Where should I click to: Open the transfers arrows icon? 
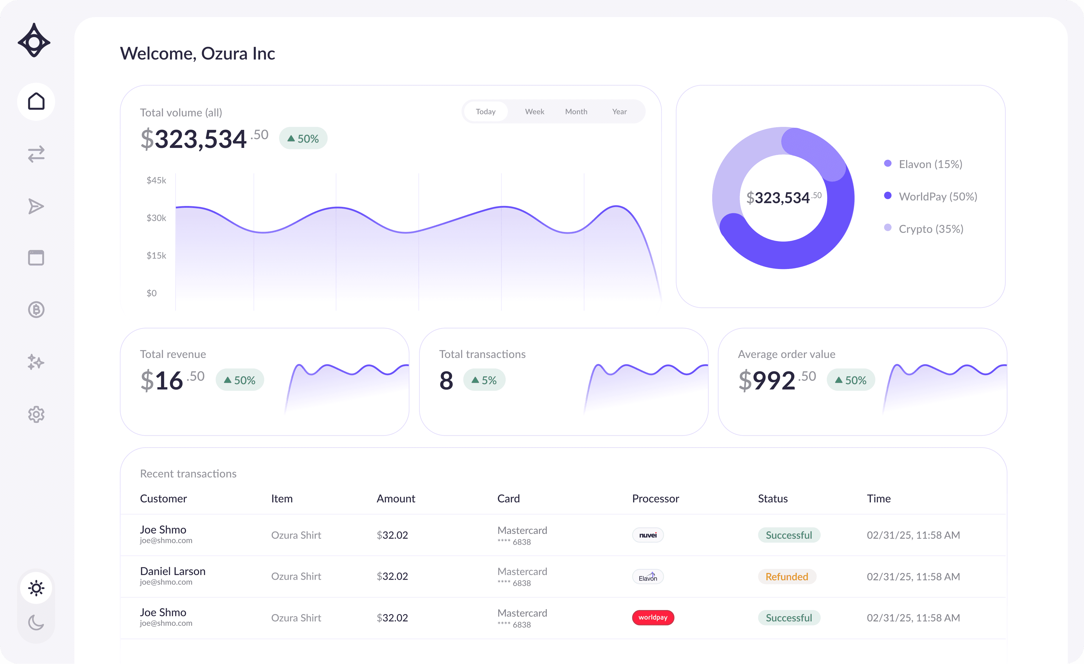pyautogui.click(x=36, y=154)
